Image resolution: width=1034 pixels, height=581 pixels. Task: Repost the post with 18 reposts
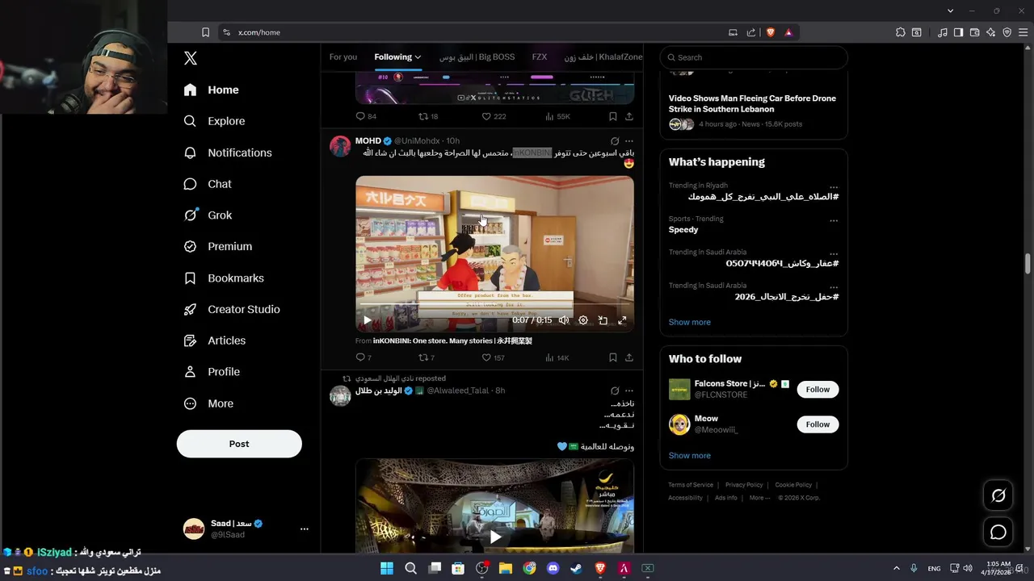pos(428,116)
